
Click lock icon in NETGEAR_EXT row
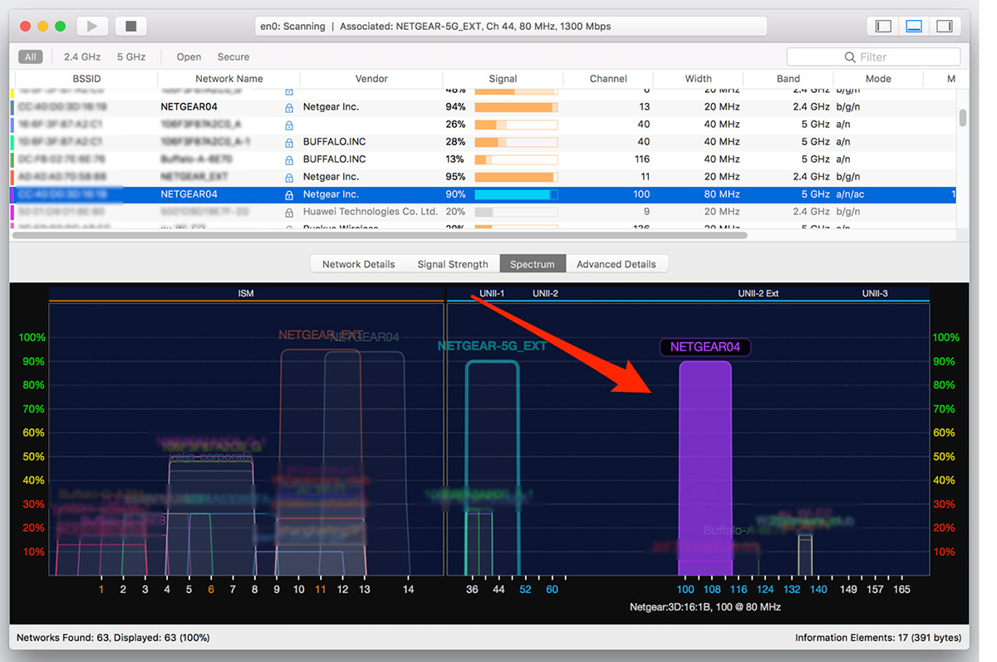pos(289,177)
